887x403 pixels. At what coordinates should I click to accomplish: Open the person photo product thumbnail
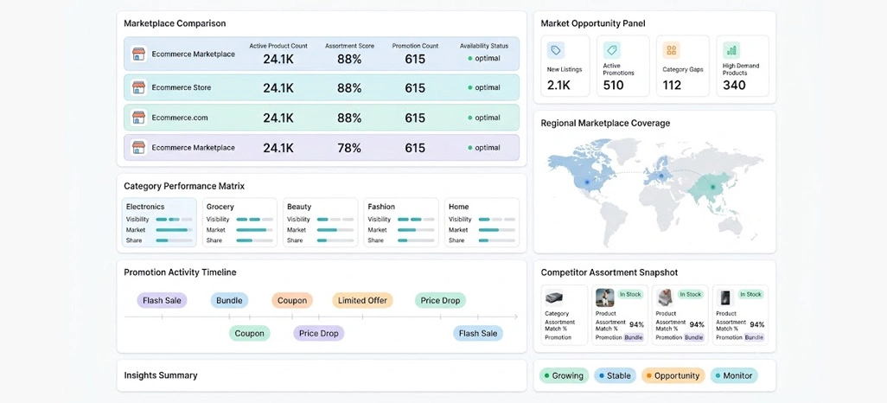click(x=604, y=297)
